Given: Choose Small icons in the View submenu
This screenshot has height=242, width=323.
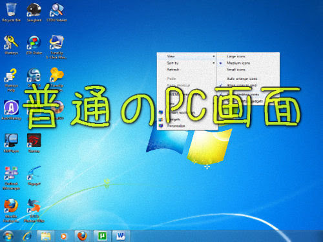Looking at the screenshot, I should coord(236,70).
